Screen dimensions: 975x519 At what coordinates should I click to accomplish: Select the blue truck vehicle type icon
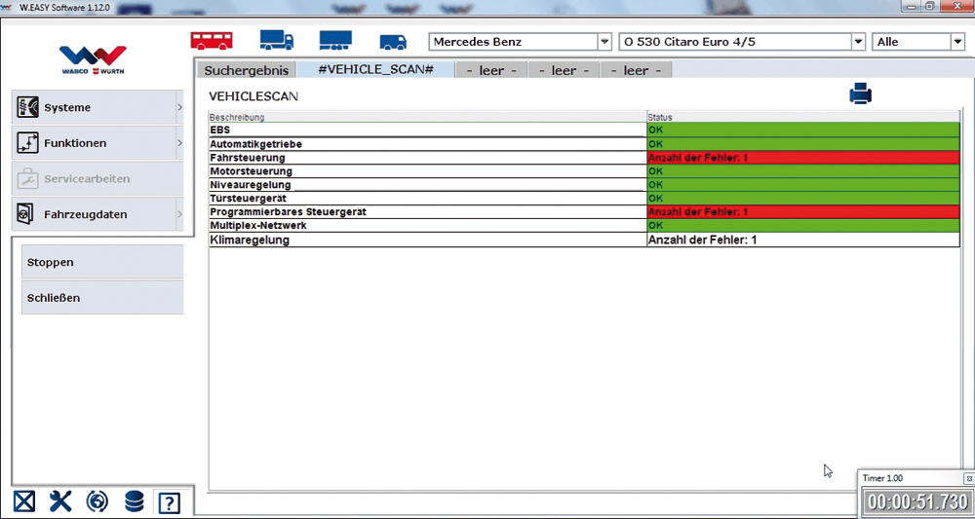276,41
